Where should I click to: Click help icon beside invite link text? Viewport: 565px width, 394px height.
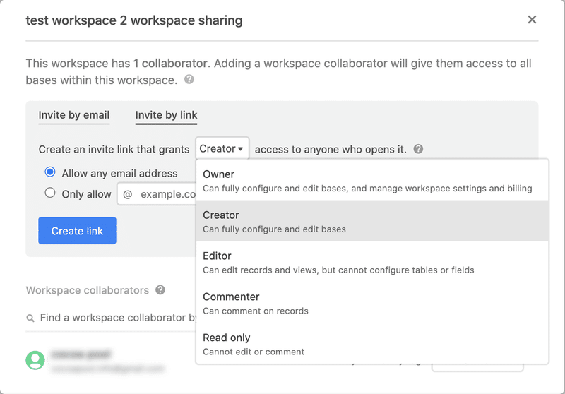click(418, 149)
